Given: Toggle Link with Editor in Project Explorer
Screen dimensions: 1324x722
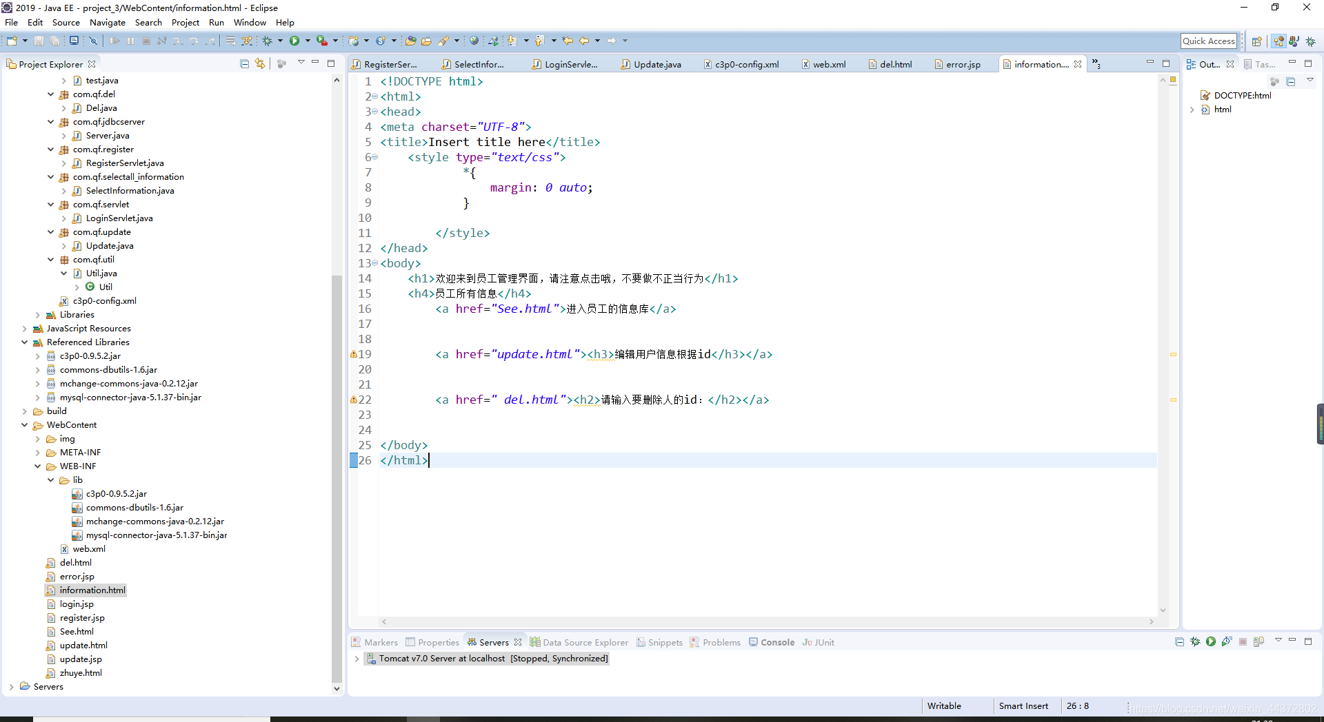Looking at the screenshot, I should coord(260,63).
